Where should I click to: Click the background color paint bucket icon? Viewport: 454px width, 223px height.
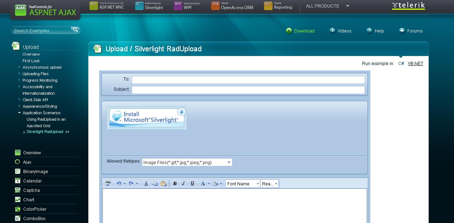point(215,184)
